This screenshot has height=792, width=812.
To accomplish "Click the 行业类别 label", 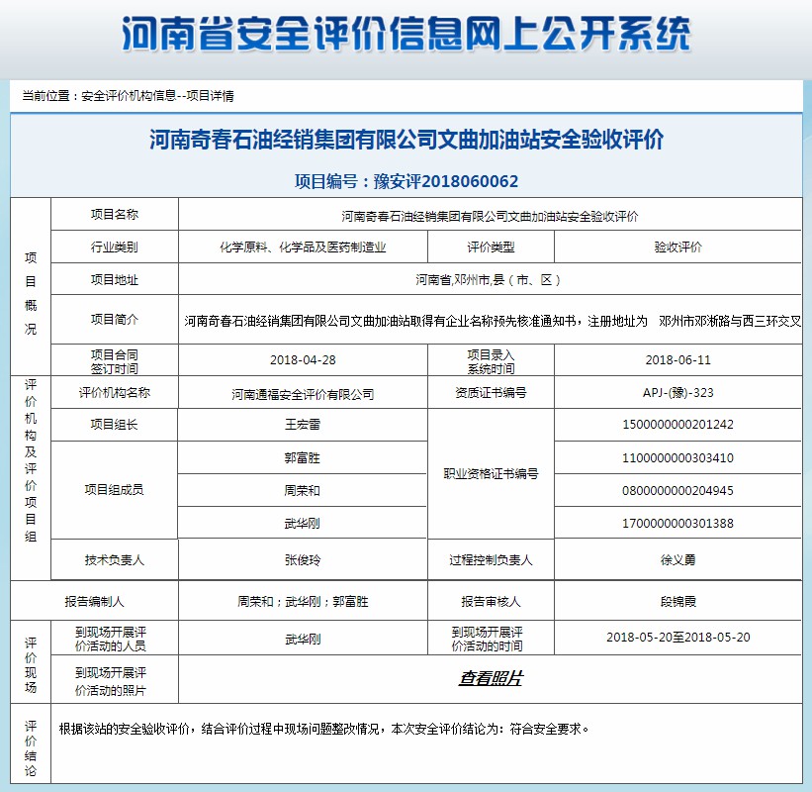I will [115, 247].
